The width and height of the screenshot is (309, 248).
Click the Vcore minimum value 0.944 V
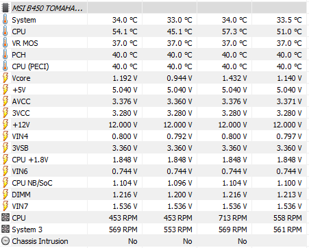point(180,78)
